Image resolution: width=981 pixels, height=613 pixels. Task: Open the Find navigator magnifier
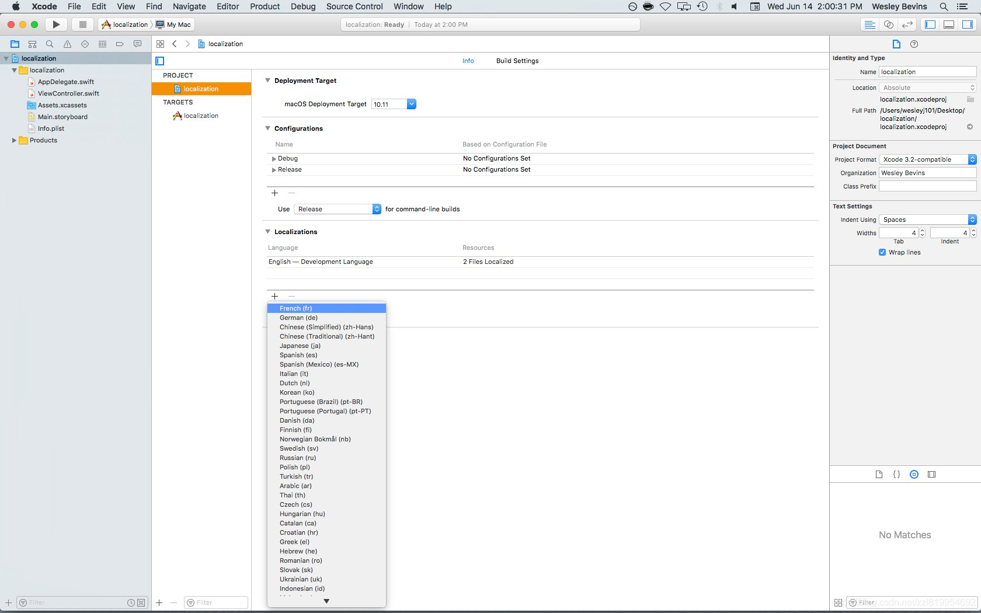[x=50, y=44]
